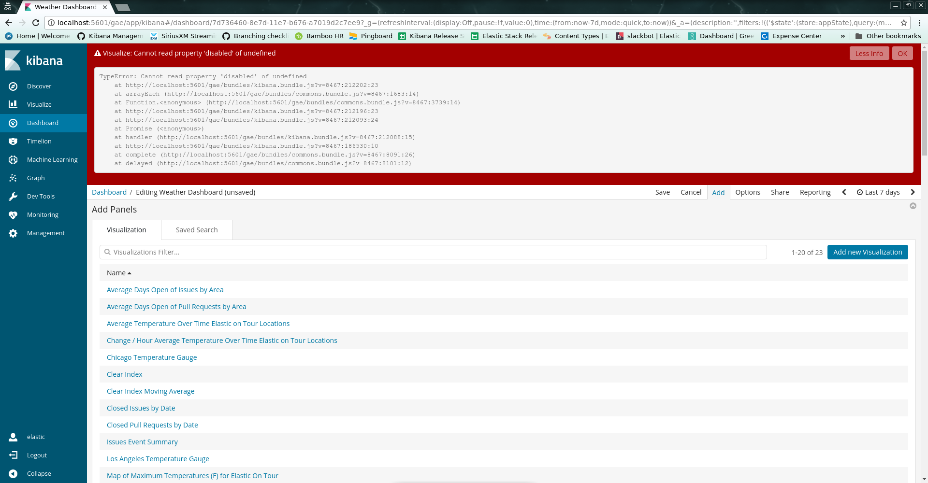Click Add new Visualization button

pos(867,252)
